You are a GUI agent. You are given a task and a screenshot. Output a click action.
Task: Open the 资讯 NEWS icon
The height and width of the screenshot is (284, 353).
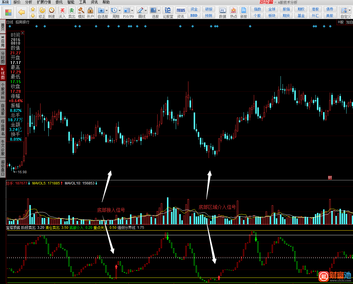[181, 13]
